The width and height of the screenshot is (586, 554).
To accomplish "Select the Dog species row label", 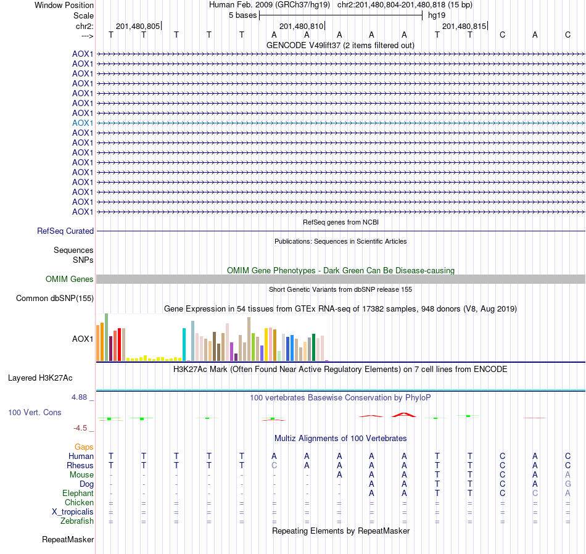I will (87, 484).
